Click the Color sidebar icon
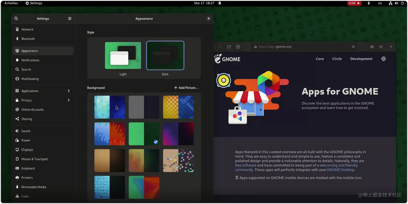This screenshot has width=408, height=204. [17, 196]
